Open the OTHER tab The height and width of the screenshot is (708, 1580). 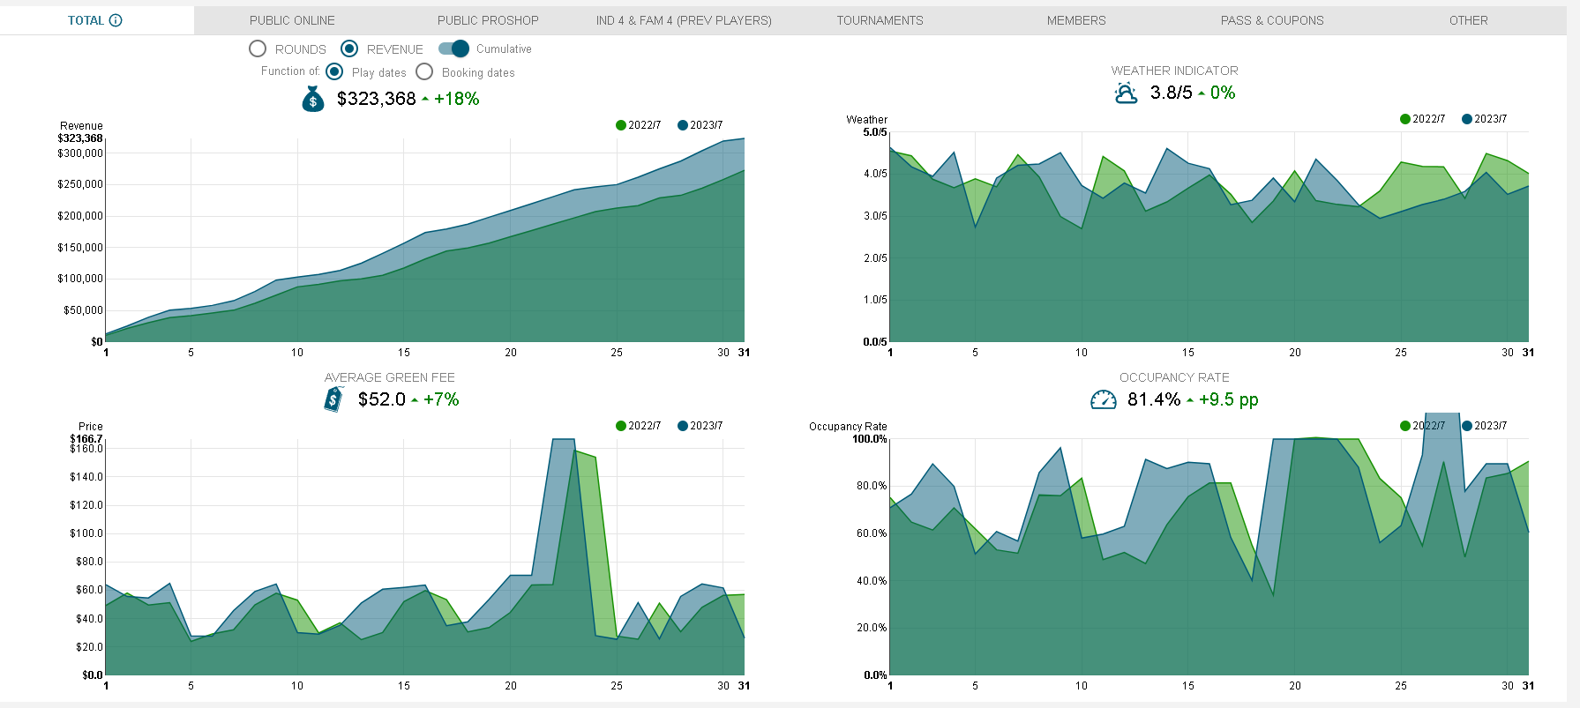[x=1468, y=20]
